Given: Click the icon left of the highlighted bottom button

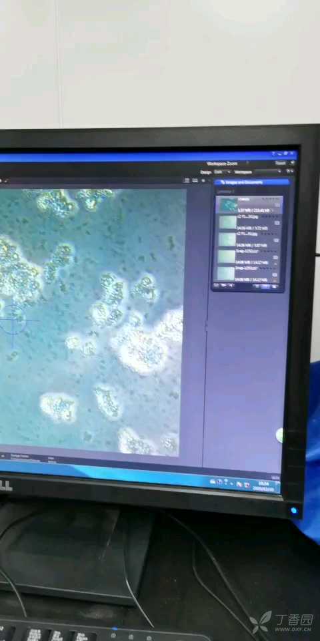Looking at the screenshot, I should (257, 286).
